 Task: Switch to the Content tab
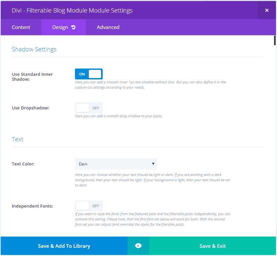coord(21,27)
